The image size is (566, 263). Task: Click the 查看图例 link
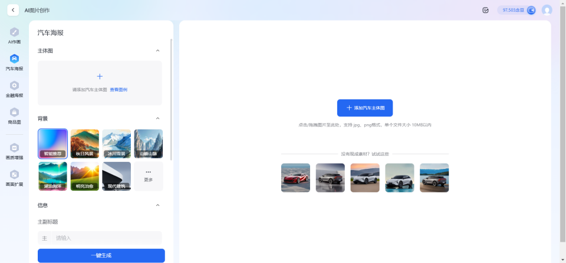[119, 90]
